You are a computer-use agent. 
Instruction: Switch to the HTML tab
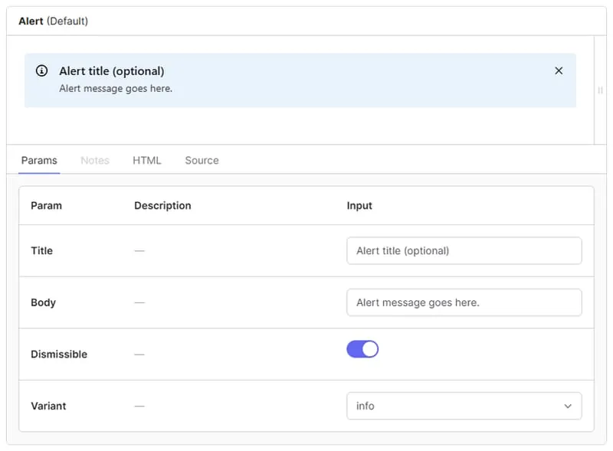[x=147, y=160]
